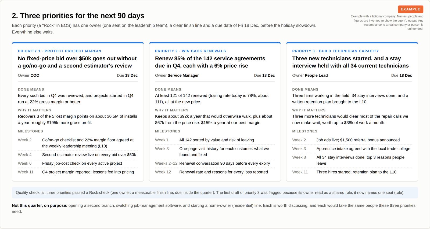Click "Due 18 Dec" in the Priority 1 card
The width and height of the screenshot is (430, 229).
[127, 75]
